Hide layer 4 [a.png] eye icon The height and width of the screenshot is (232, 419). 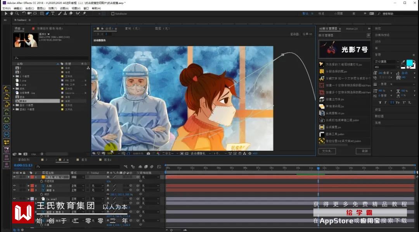[x=14, y=199]
